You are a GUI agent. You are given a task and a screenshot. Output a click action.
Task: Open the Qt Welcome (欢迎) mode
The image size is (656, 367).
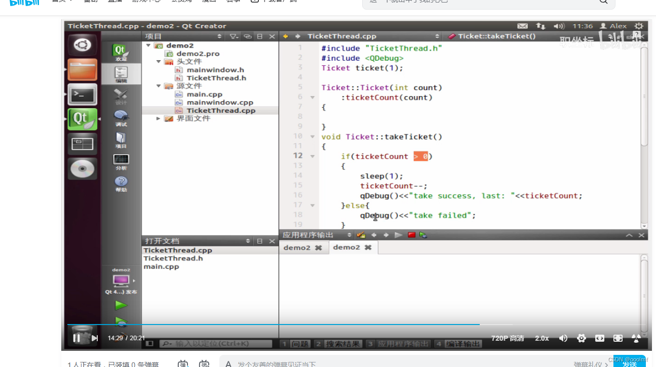pos(121,53)
